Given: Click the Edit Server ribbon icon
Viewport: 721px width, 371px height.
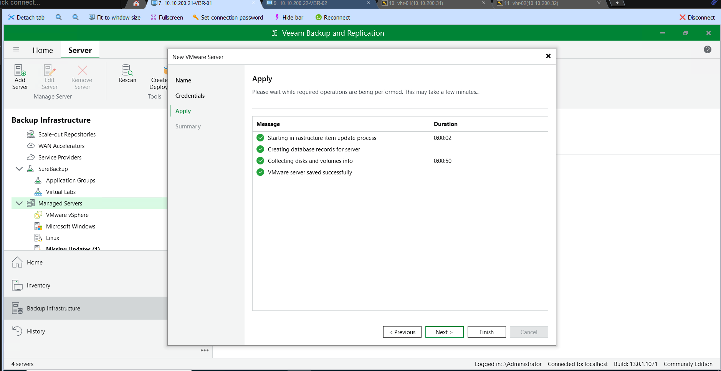Looking at the screenshot, I should click(x=50, y=77).
